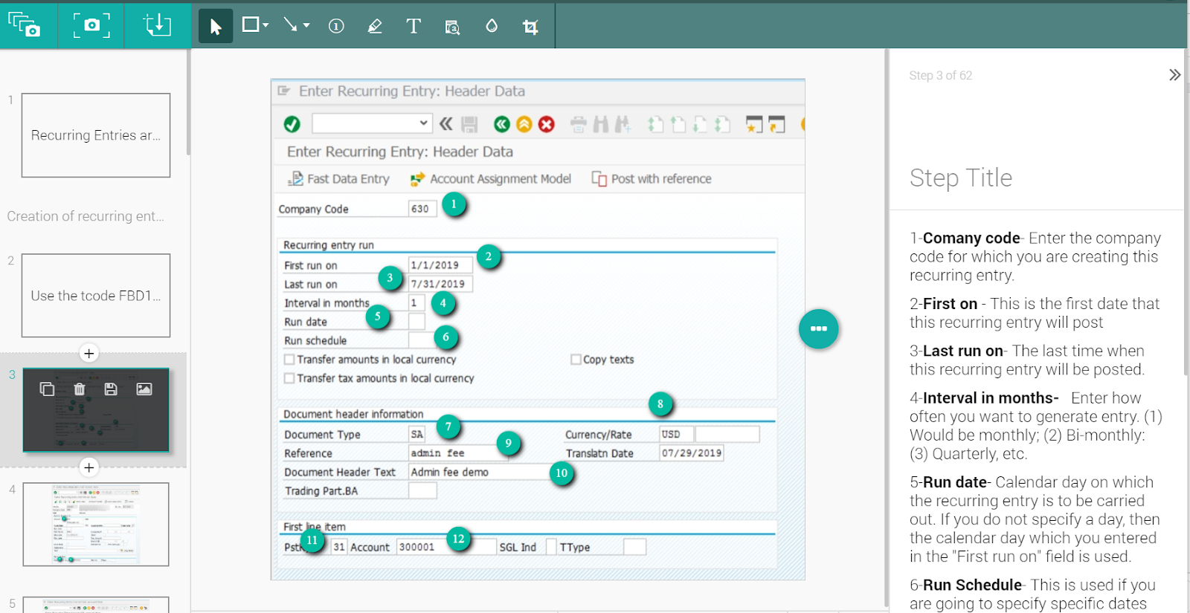Open the step 4 thumbnail
1190x613 pixels.
tap(96, 525)
